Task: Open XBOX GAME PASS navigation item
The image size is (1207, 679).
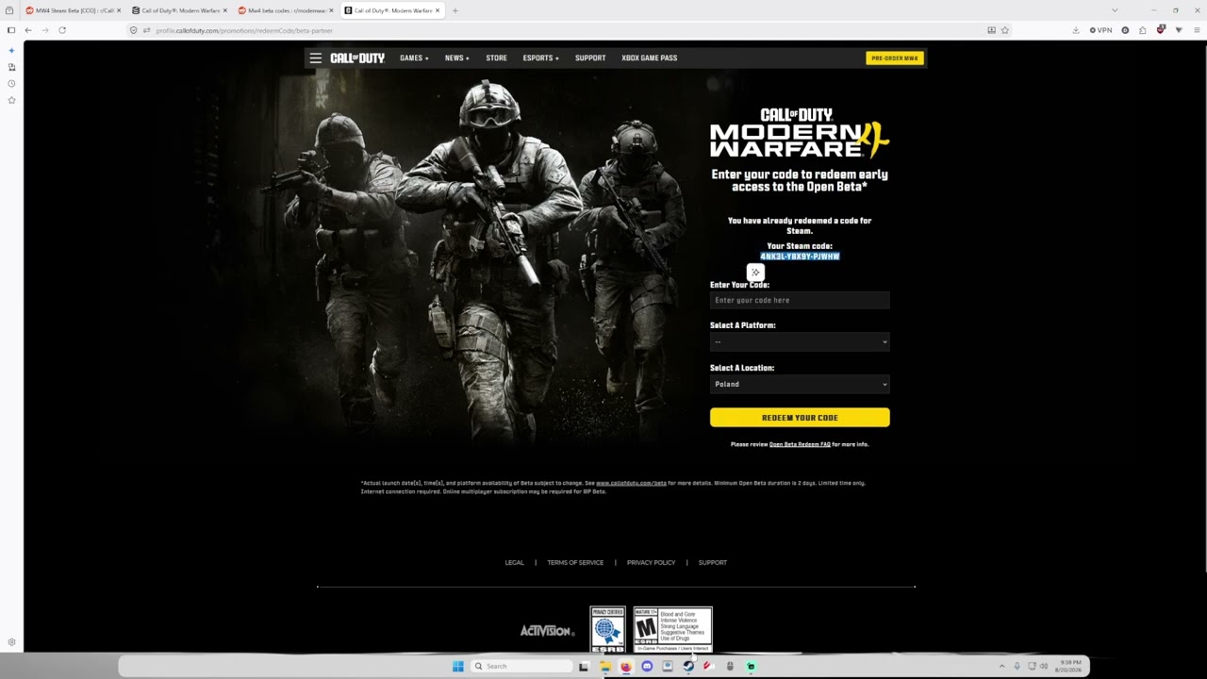Action: point(650,58)
